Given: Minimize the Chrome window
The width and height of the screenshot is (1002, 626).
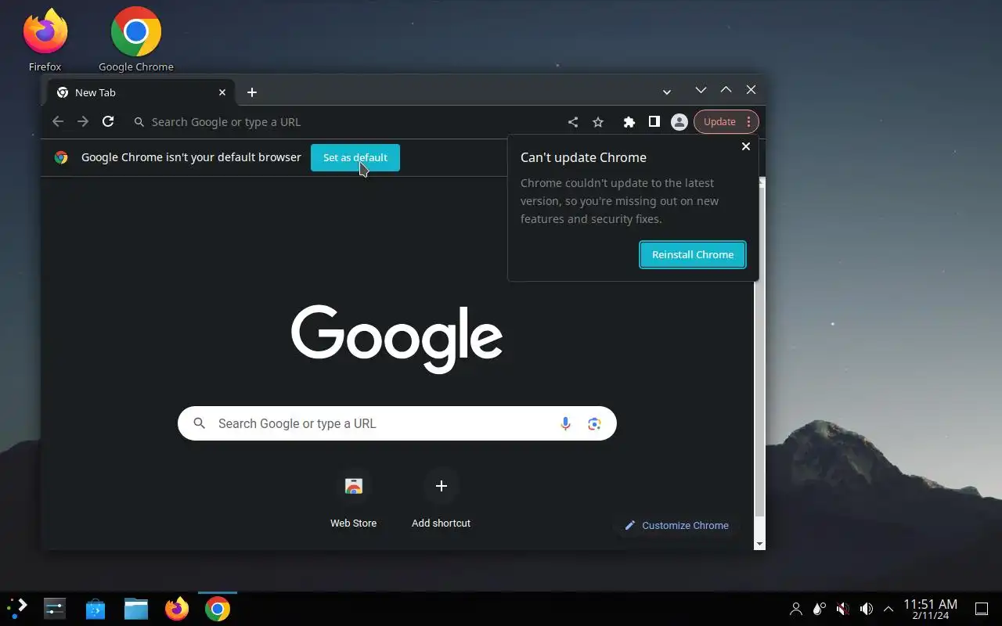Looking at the screenshot, I should pos(701,90).
